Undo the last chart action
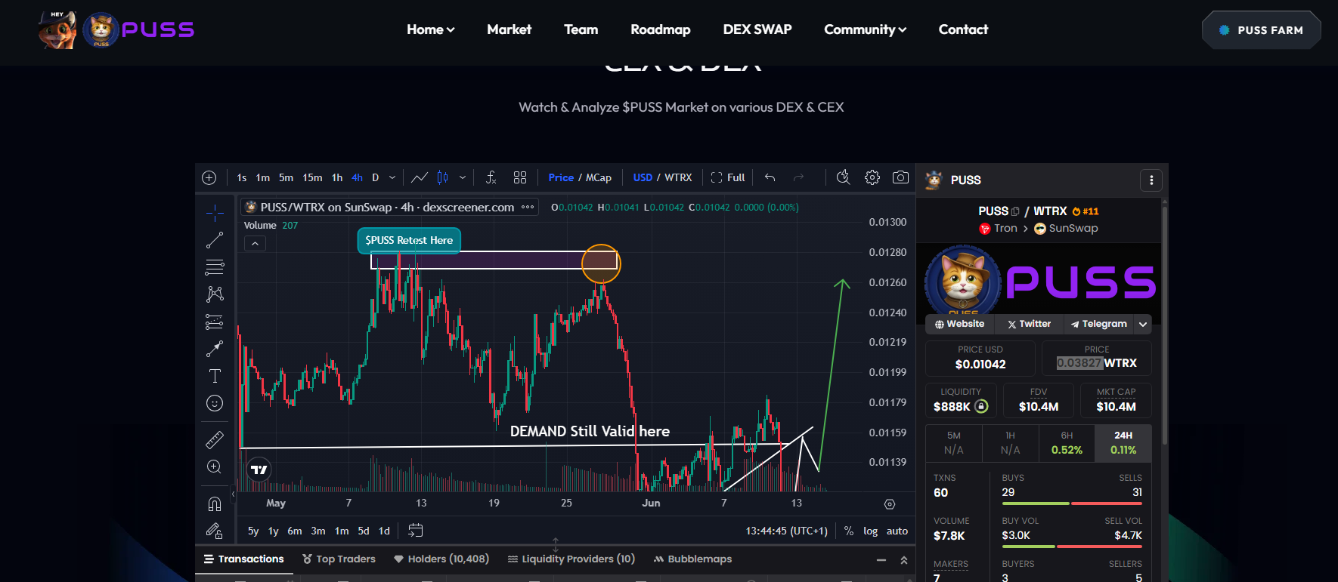Image resolution: width=1338 pixels, height=582 pixels. coord(770,177)
